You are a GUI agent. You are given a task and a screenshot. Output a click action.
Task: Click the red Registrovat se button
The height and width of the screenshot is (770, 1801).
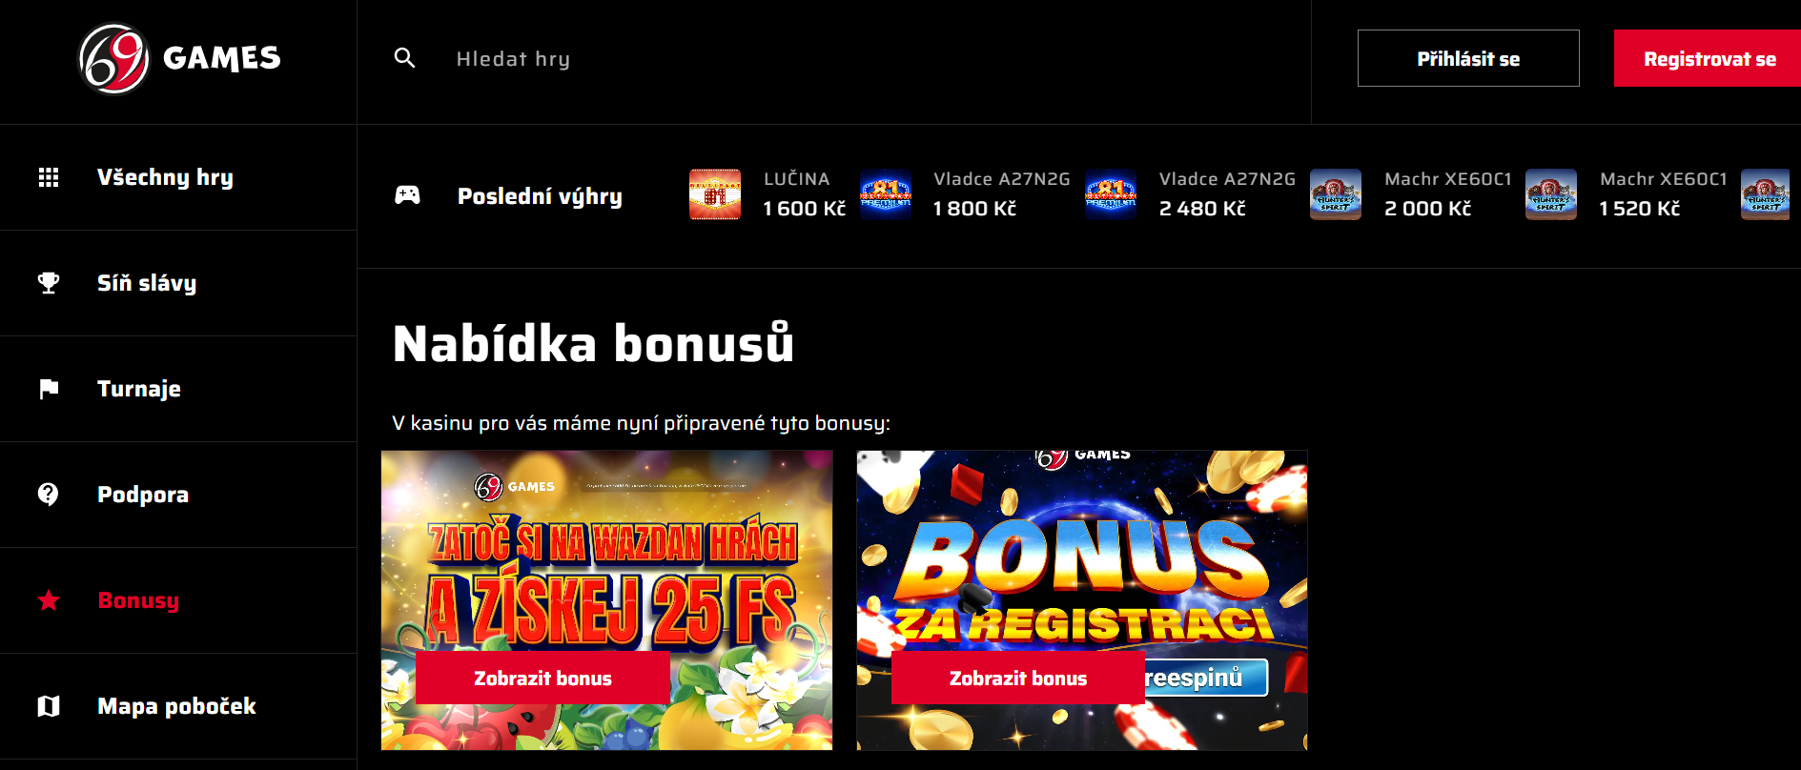(x=1708, y=58)
